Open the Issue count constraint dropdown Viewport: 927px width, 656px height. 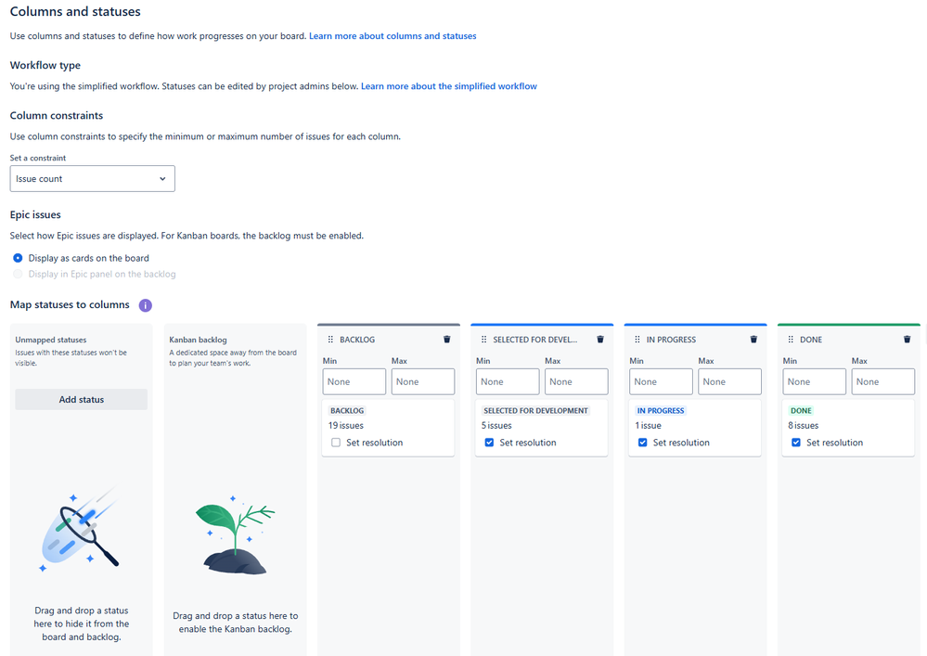click(92, 178)
